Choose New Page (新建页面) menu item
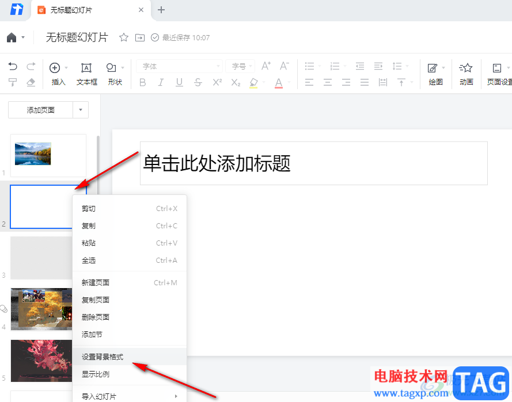Screen dimensions: 512x402 (x=130, y=283)
